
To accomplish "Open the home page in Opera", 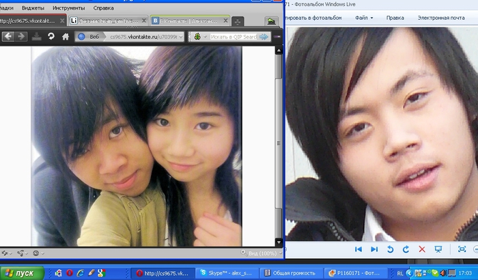I will (x=66, y=37).
